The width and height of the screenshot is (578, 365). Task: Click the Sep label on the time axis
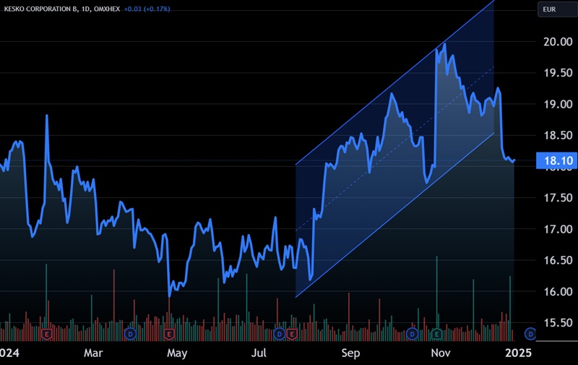coord(350,353)
